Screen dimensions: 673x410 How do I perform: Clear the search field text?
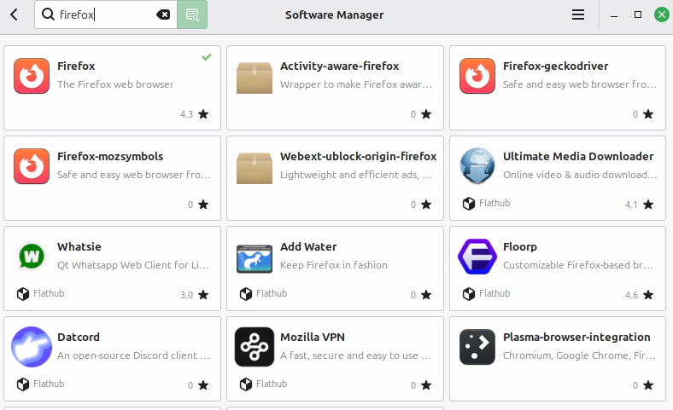pyautogui.click(x=163, y=14)
